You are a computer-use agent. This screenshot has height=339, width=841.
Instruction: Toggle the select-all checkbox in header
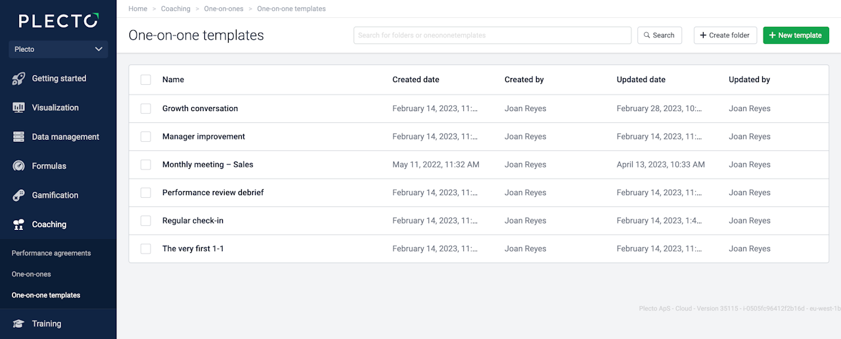[x=146, y=79]
